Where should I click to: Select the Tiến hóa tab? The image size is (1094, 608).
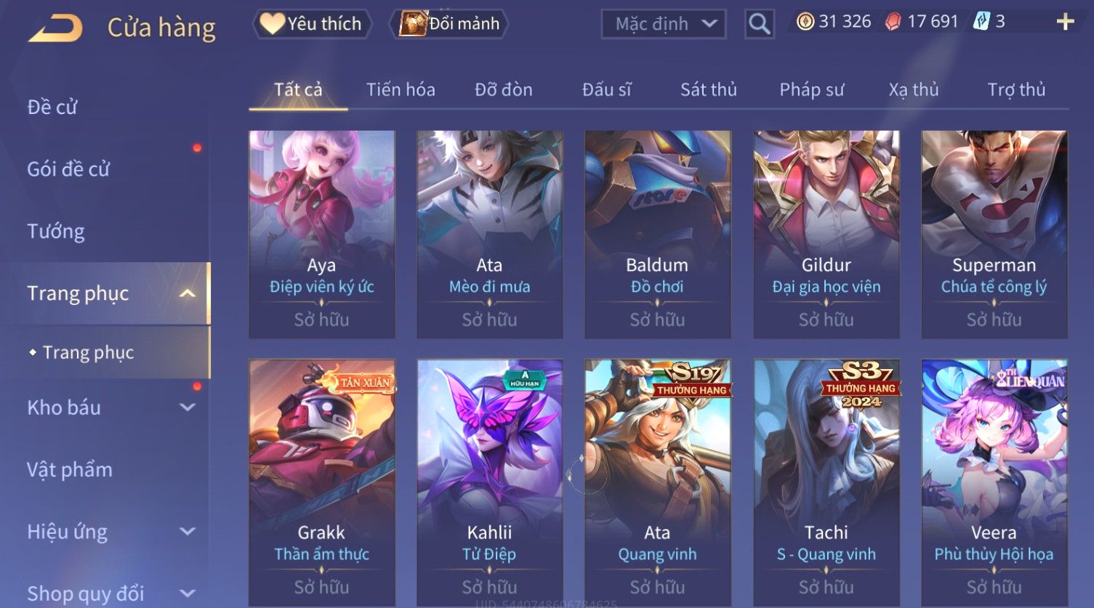401,89
